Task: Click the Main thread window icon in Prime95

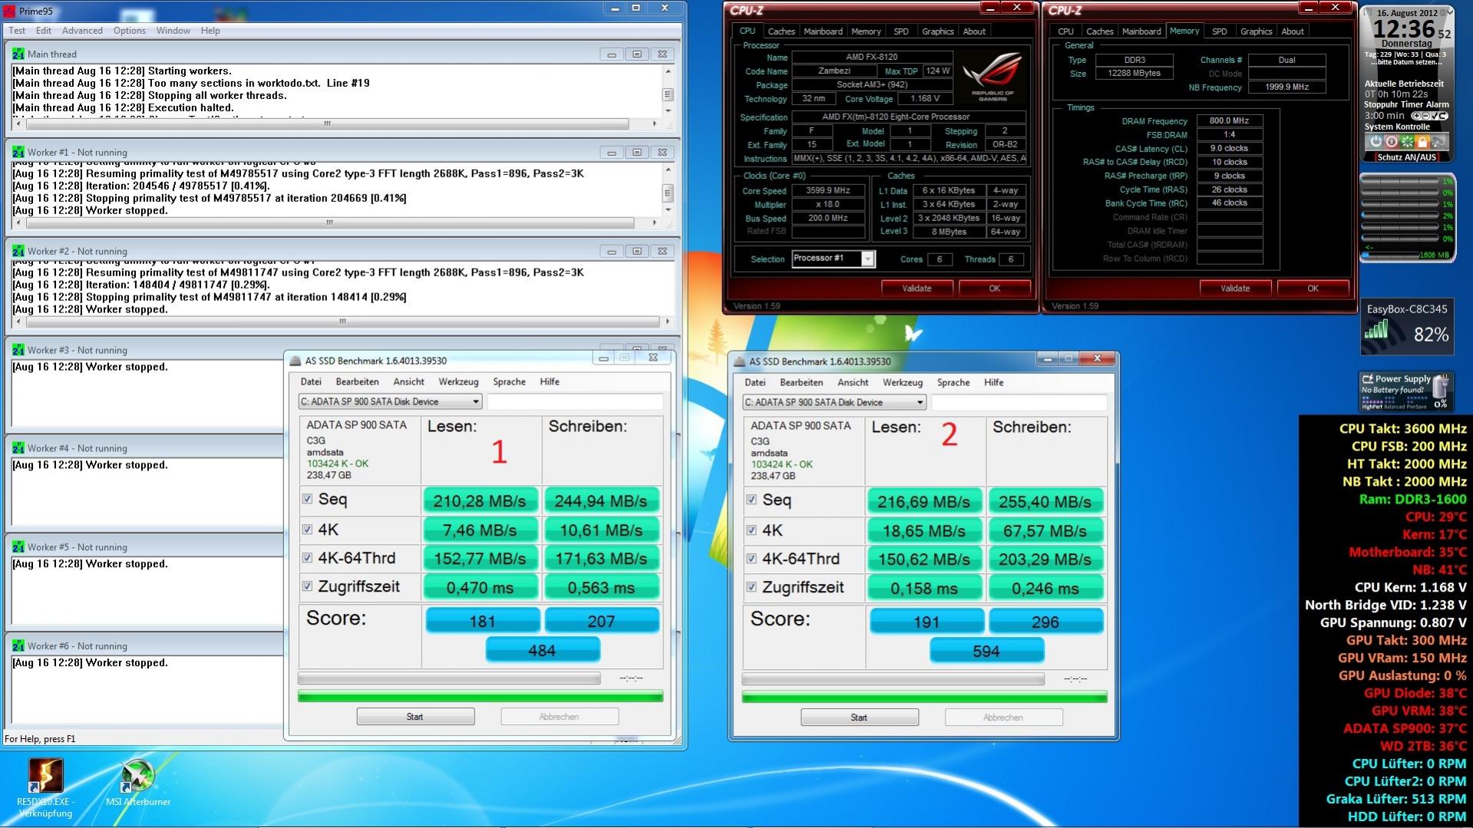Action: (x=18, y=54)
